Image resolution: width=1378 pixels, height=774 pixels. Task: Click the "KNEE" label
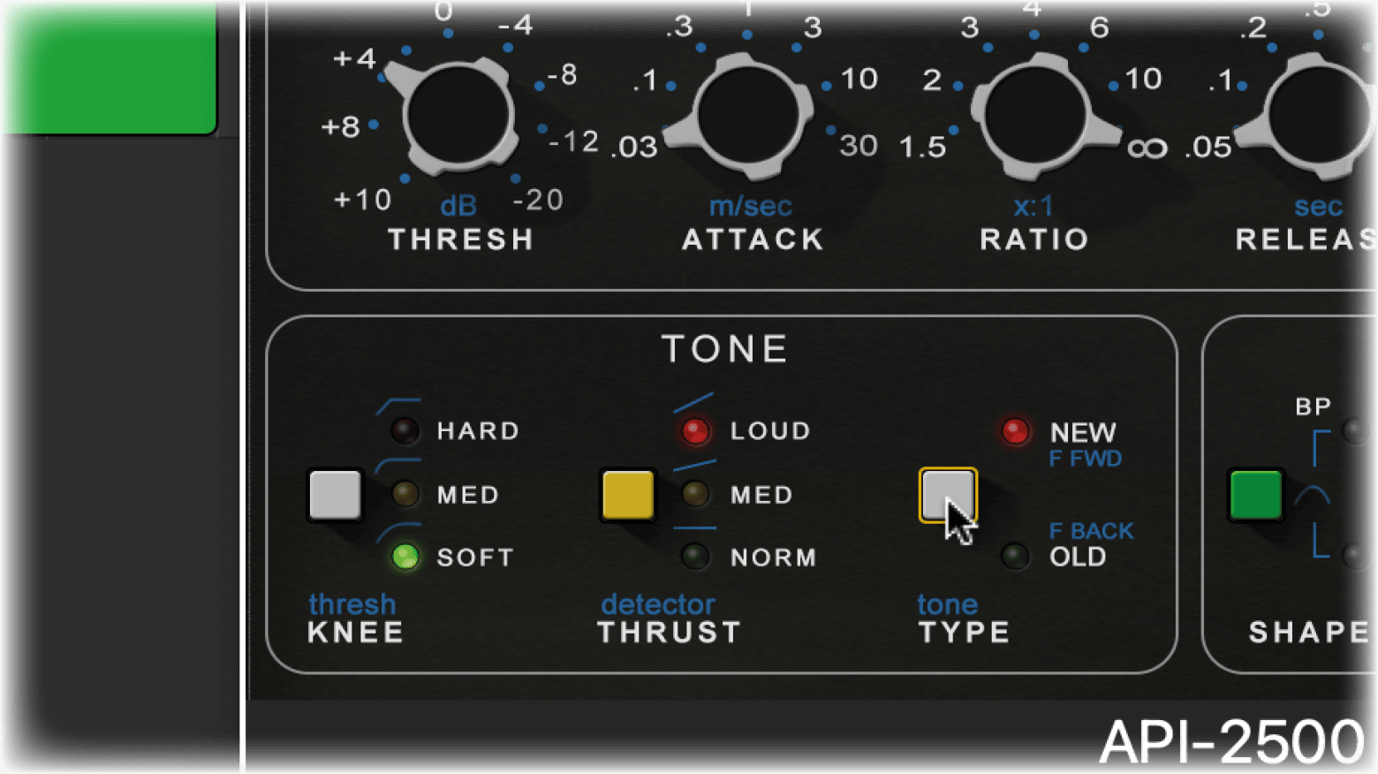[356, 633]
